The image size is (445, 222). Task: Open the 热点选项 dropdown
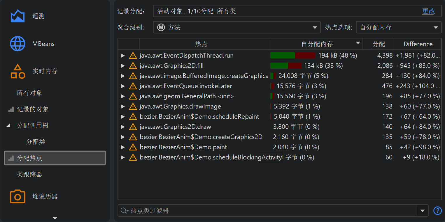(435, 28)
